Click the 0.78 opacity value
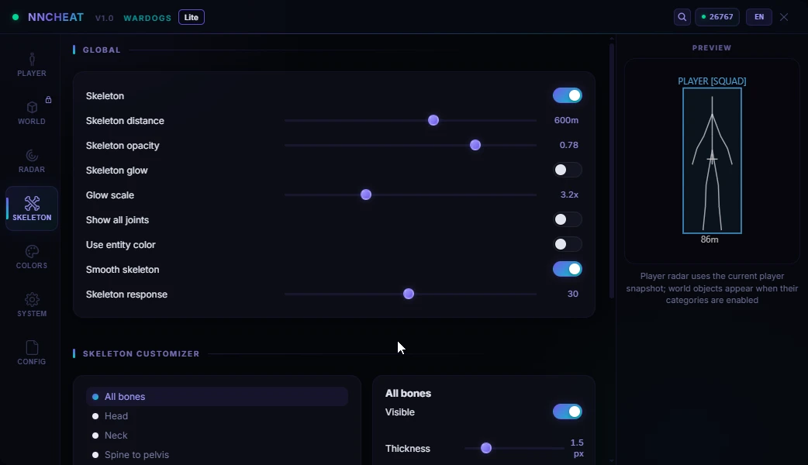The height and width of the screenshot is (465, 808). pos(569,145)
